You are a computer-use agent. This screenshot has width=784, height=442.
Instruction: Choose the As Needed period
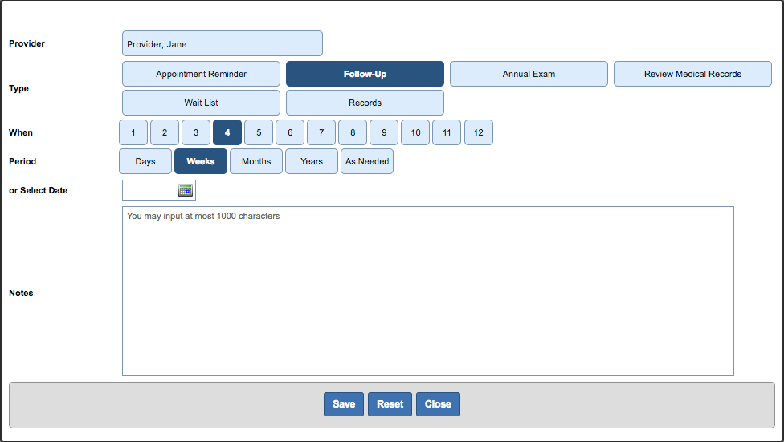[367, 161]
